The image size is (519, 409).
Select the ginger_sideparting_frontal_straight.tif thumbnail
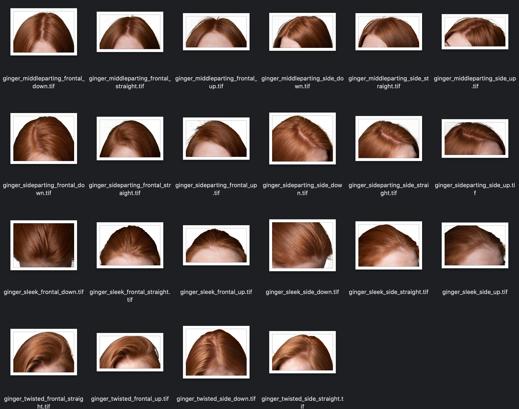(130, 138)
